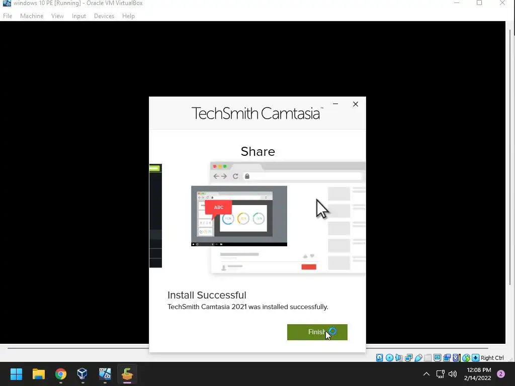Click the Right Ctrl host key label
Image resolution: width=515 pixels, height=386 pixels.
tap(492, 358)
